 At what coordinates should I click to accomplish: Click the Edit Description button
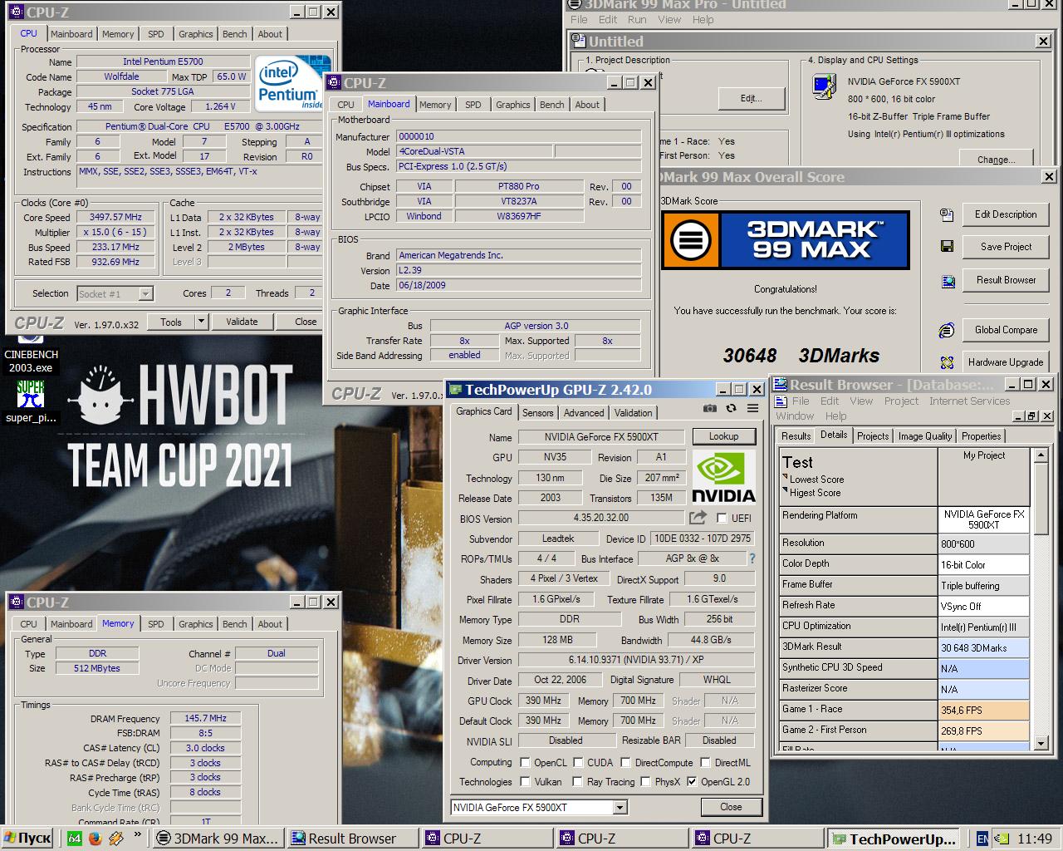pyautogui.click(x=1006, y=214)
